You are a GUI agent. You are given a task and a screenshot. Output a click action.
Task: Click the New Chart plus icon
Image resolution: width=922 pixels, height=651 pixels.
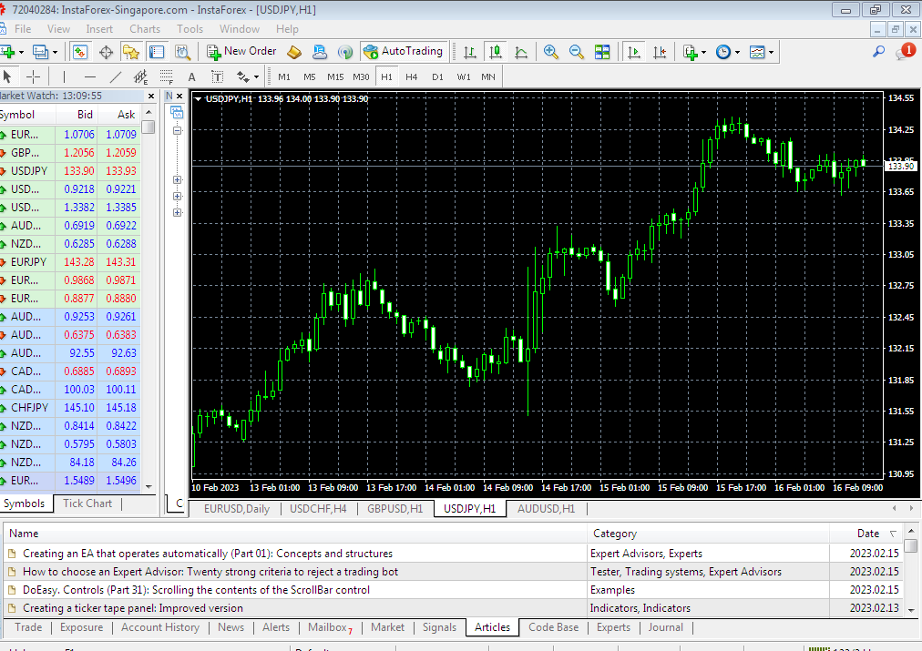pyautogui.click(x=7, y=52)
